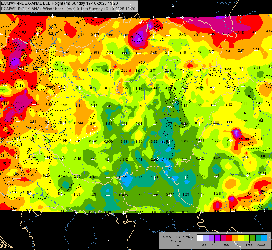Click the legend tick label 2000
Viewport: 272px width, 250px height.
(x=261, y=245)
